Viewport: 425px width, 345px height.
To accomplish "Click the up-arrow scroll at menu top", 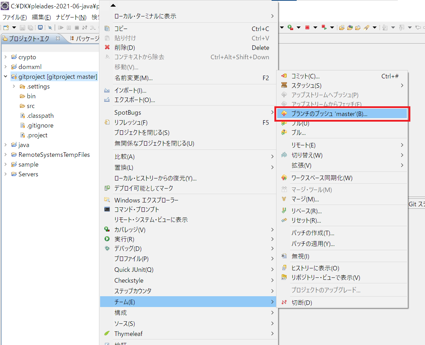I will (x=113, y=6).
